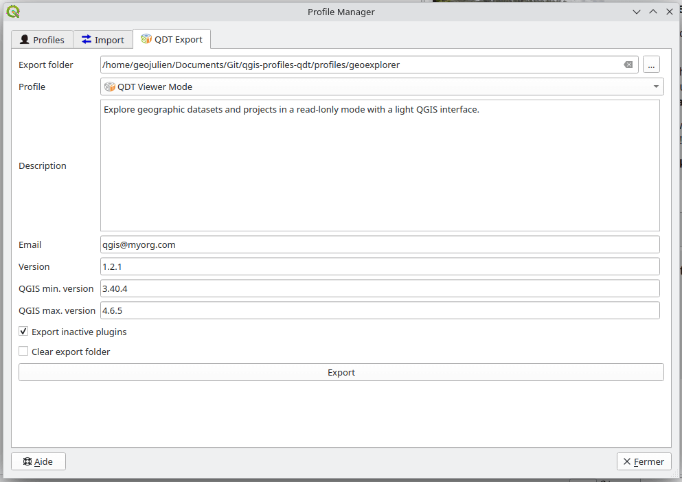
Task: Click the QDT globe icon on the Export tab
Action: click(x=146, y=39)
